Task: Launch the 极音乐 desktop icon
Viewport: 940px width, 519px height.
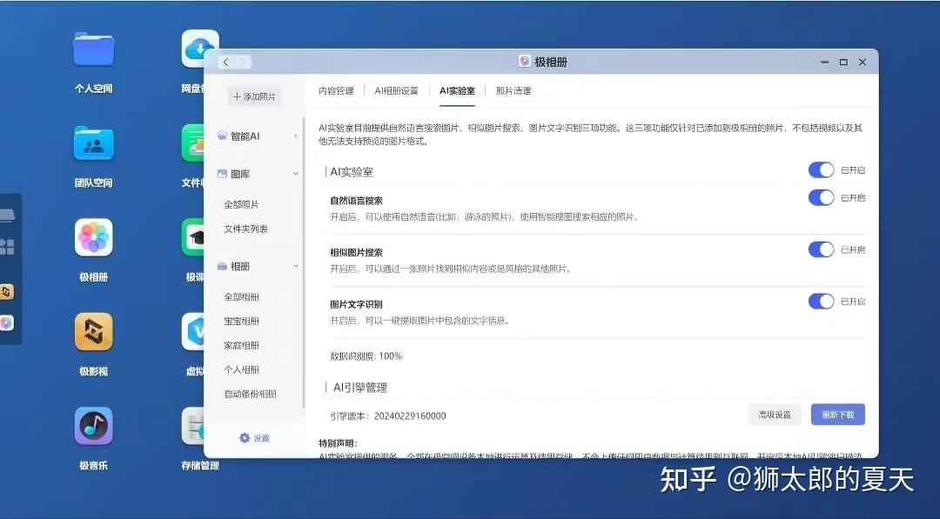Action: 93,426
